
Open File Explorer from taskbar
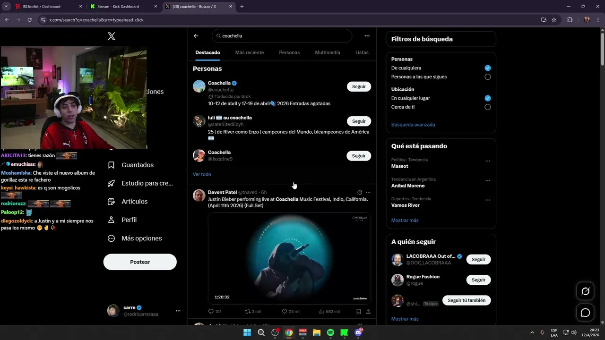tap(317, 332)
